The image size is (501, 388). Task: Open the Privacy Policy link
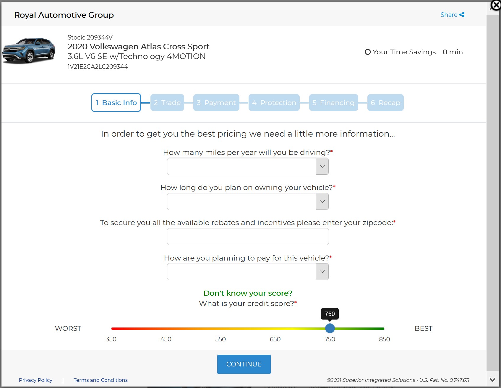pos(35,380)
